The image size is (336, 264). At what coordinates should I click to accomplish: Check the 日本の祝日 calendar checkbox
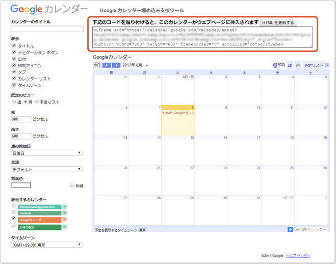click(x=14, y=225)
